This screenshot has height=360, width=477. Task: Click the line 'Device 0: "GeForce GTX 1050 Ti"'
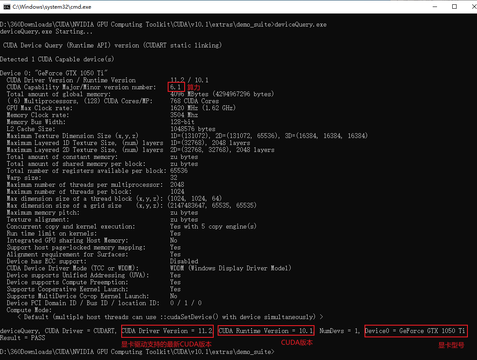[x=54, y=73]
